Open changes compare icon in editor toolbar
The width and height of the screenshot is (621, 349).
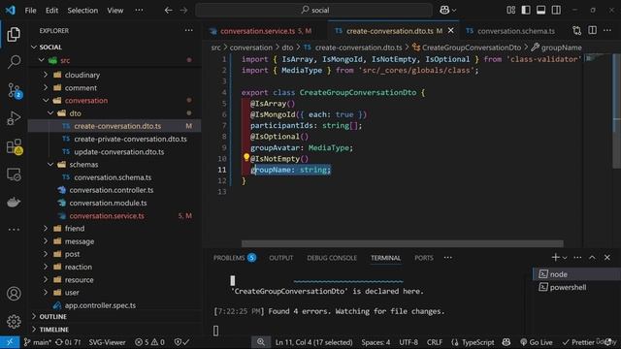pos(577,30)
